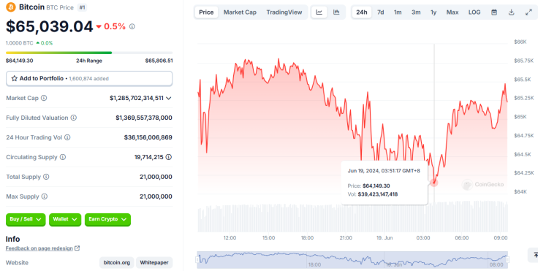Click the #1 rank badge
The width and height of the screenshot is (538, 271).
pyautogui.click(x=82, y=7)
